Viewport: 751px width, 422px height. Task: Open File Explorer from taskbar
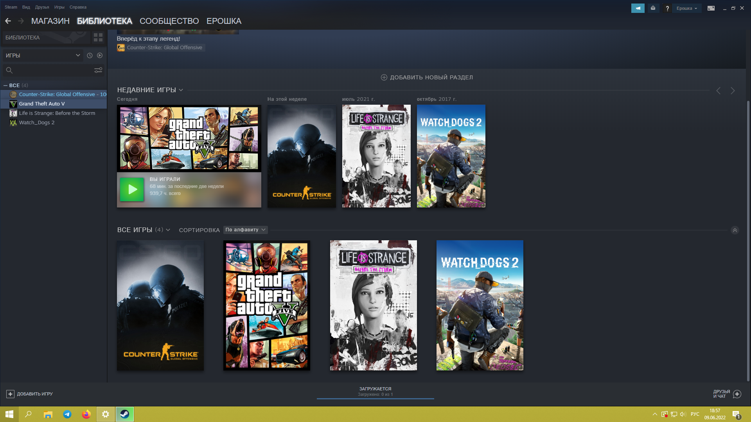pos(48,414)
